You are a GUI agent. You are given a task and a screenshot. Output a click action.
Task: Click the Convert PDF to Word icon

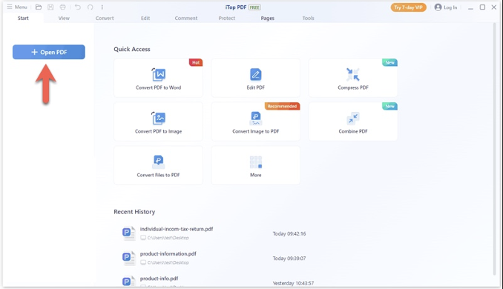[159, 75]
